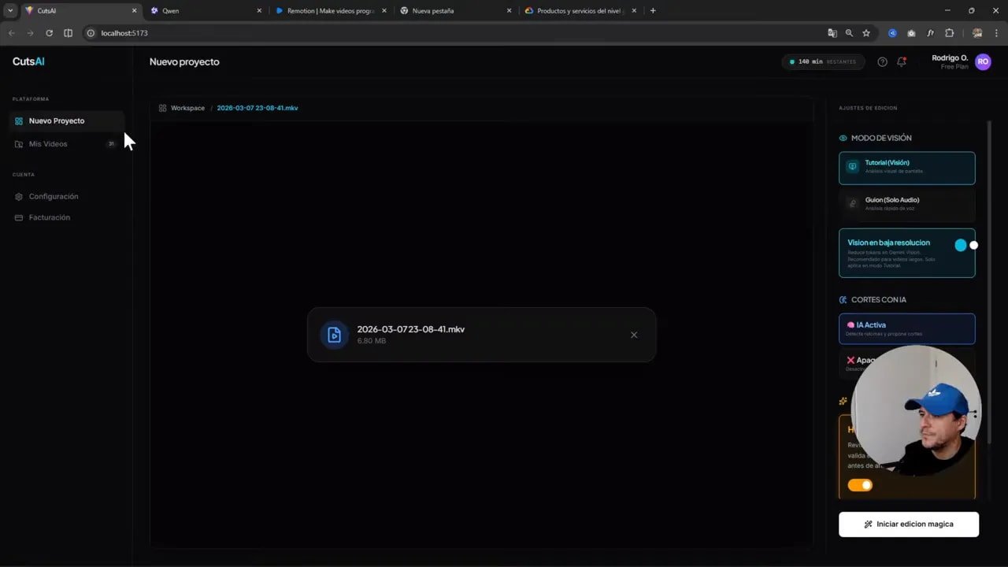Open the notifications bell

902,61
